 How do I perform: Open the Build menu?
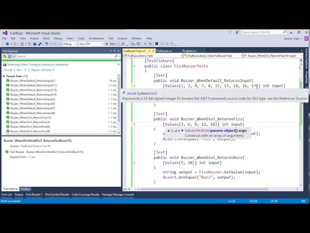tap(46, 38)
